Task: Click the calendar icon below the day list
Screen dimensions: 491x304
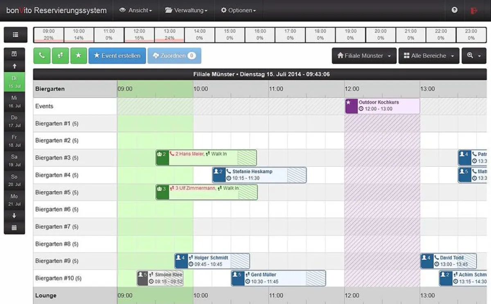Action: click(x=14, y=228)
